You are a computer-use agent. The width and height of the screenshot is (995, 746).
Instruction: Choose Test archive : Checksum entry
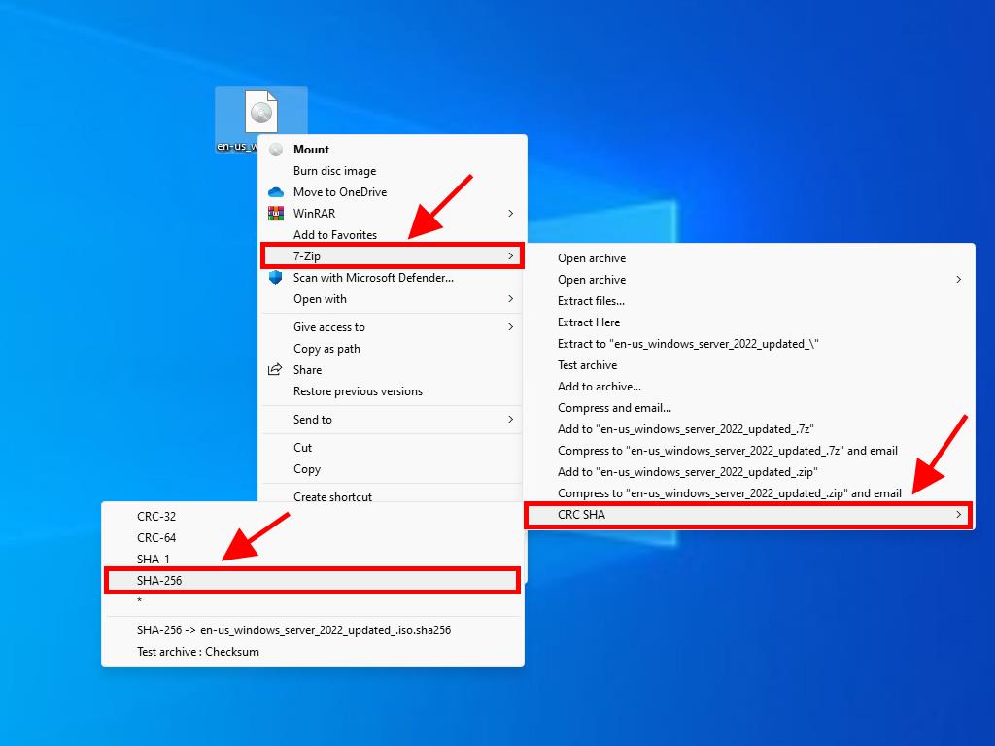click(x=198, y=652)
